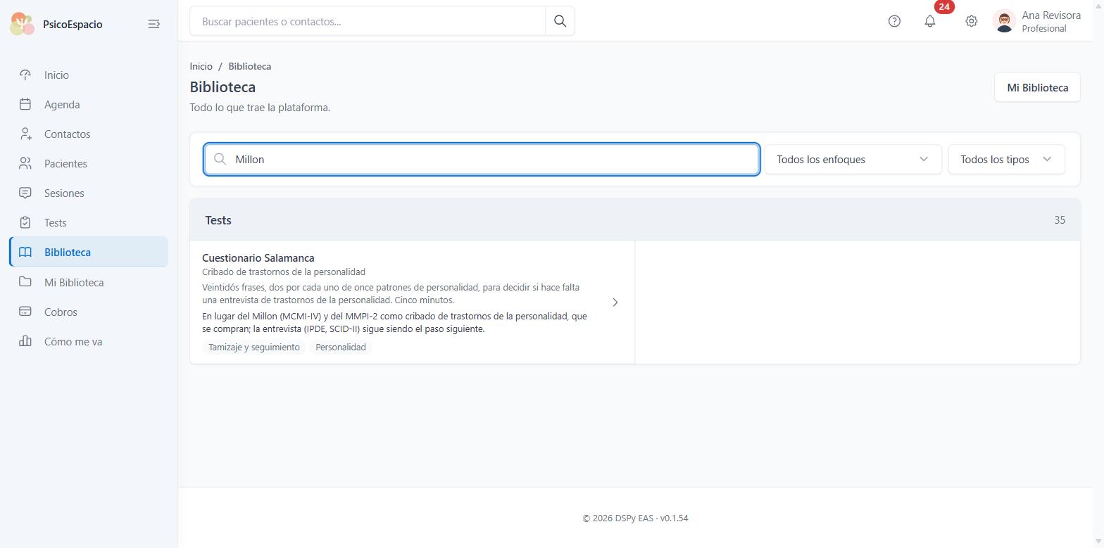Viewport: 1104px width, 548px height.
Task: Open Agenda label in sidebar menu
Action: pyautogui.click(x=62, y=104)
